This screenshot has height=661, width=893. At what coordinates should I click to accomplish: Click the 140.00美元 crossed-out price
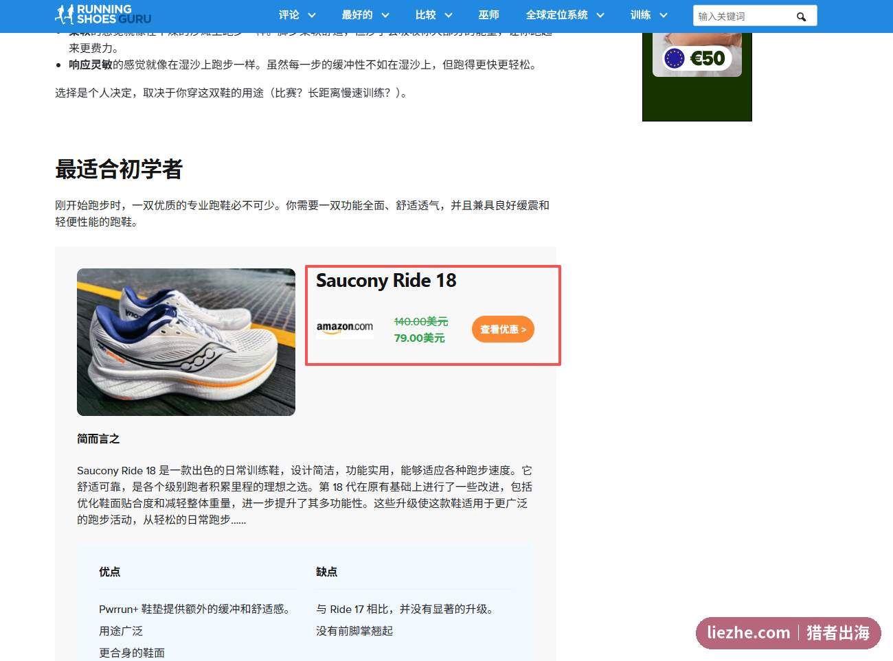(x=421, y=321)
